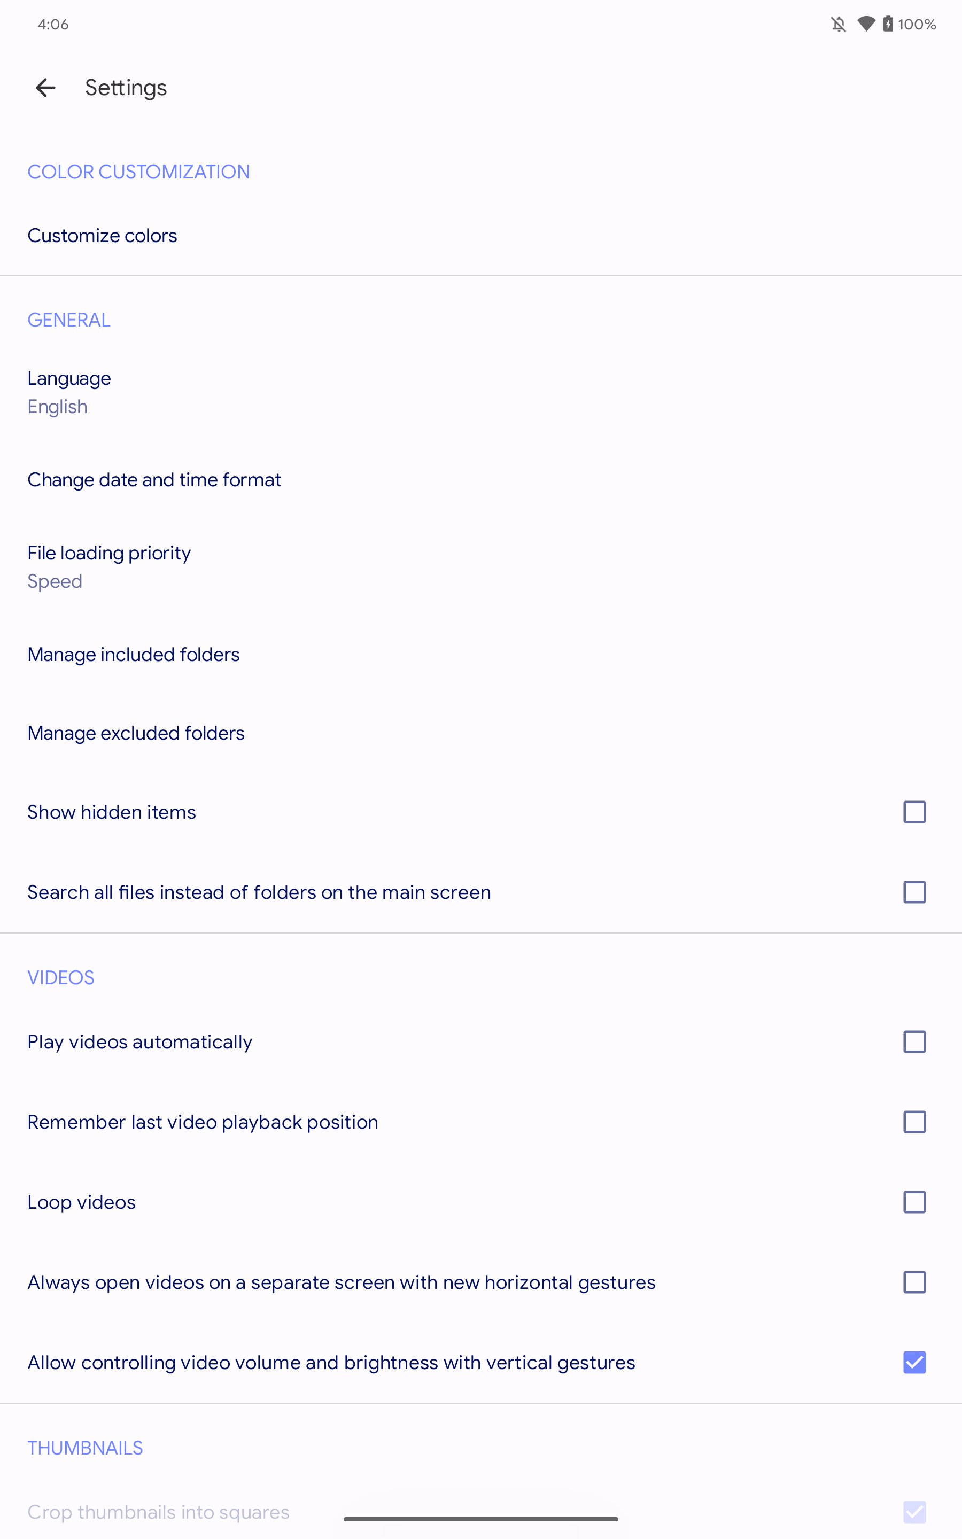Image resolution: width=962 pixels, height=1539 pixels.
Task: Tap the Settings page title
Action: click(126, 88)
